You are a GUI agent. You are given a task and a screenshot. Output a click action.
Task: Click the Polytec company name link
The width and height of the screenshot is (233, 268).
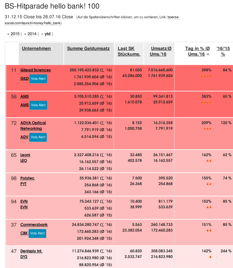pos(27,178)
